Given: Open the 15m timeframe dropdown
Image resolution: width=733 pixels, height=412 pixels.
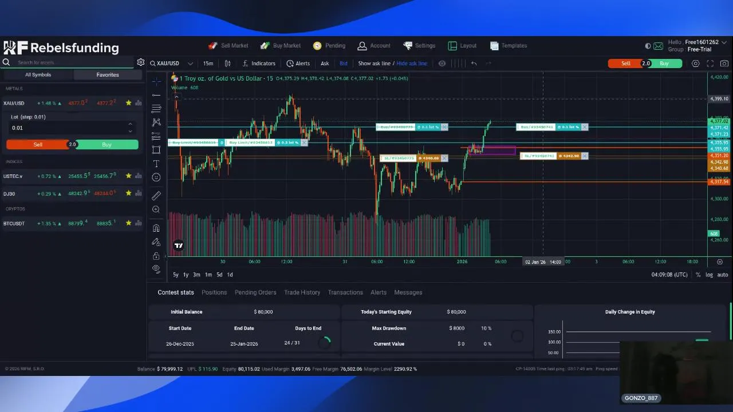Looking at the screenshot, I should tap(208, 64).
